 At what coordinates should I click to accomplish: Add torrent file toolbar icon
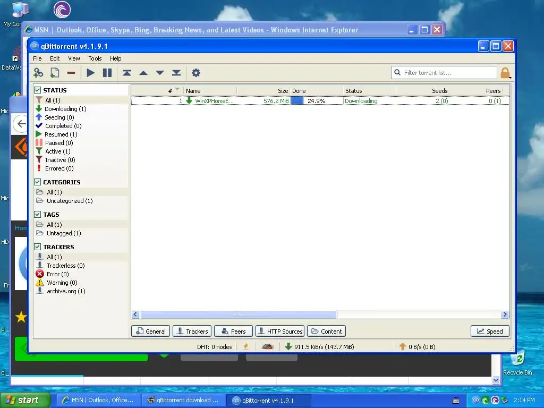coord(55,73)
